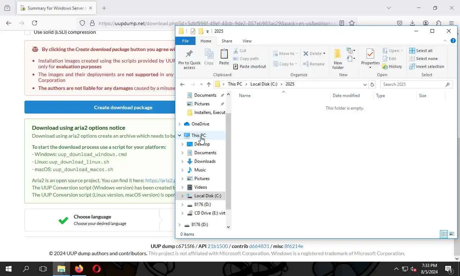Screen dimensions: 460x276
Task: Open Firefox from the taskbar
Action: pos(79,269)
